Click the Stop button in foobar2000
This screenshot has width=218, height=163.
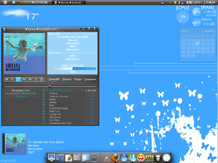[7, 79]
